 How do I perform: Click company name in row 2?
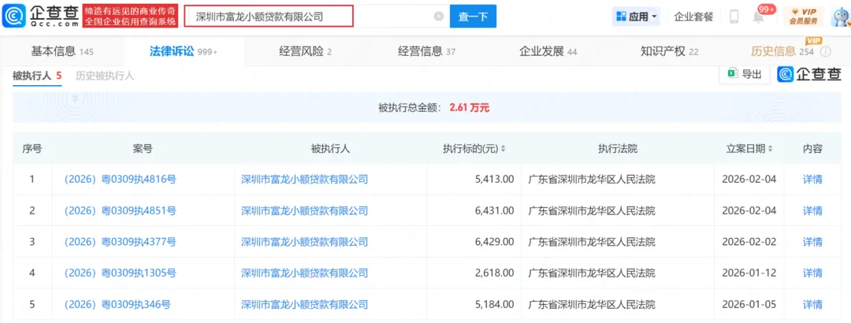coord(304,210)
